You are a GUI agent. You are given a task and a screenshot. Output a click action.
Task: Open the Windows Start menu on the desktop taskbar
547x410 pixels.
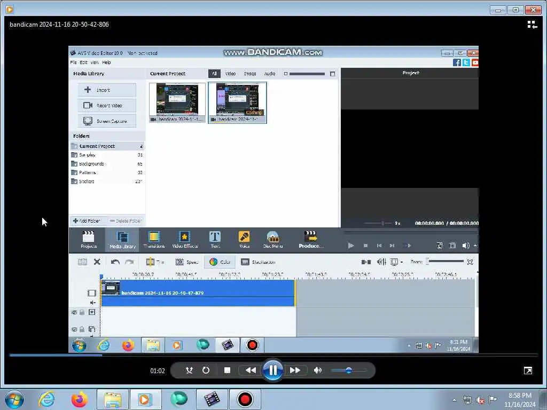tap(14, 399)
